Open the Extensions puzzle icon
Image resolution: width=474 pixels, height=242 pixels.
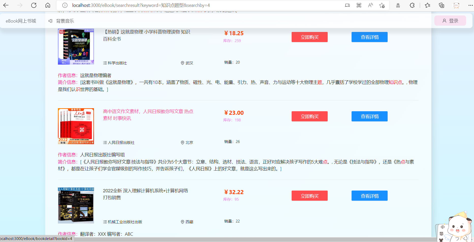[x=412, y=5]
